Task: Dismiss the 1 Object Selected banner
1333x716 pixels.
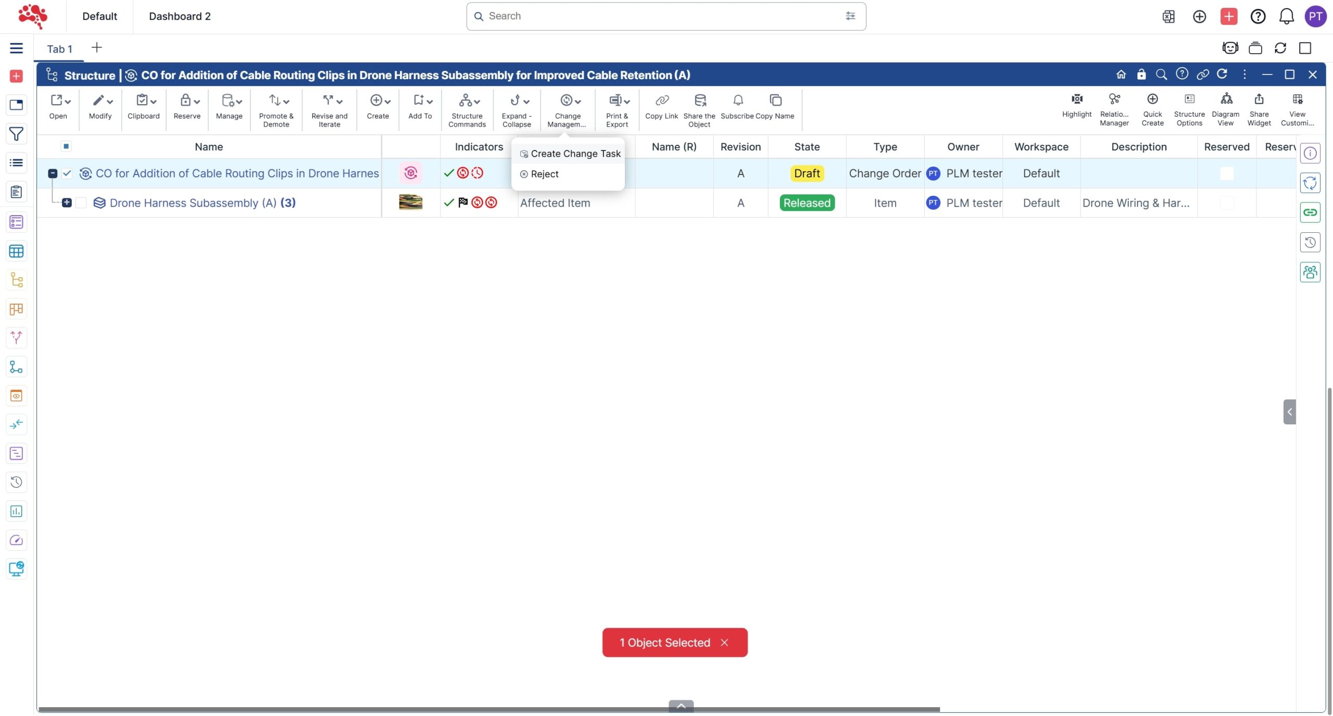Action: 724,643
